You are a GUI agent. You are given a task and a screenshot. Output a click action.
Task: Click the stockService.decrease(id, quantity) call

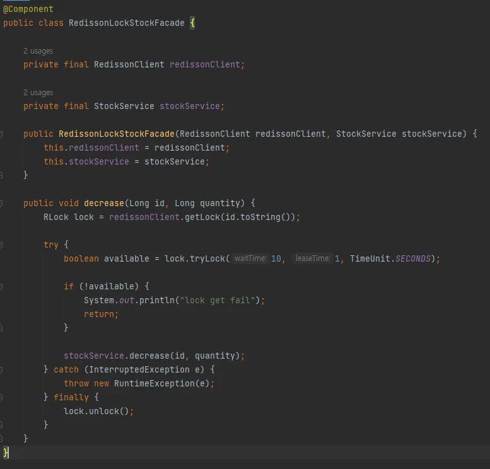(x=151, y=356)
